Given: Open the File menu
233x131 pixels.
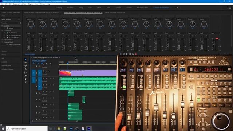Looking at the screenshot, I should [x=2, y=4].
